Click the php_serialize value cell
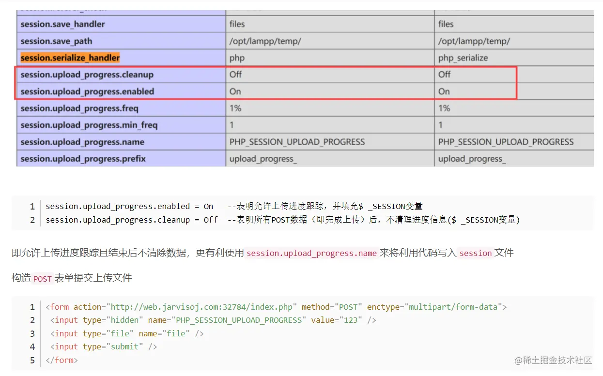Viewport: 603px width, 376px height. pyautogui.click(x=463, y=58)
